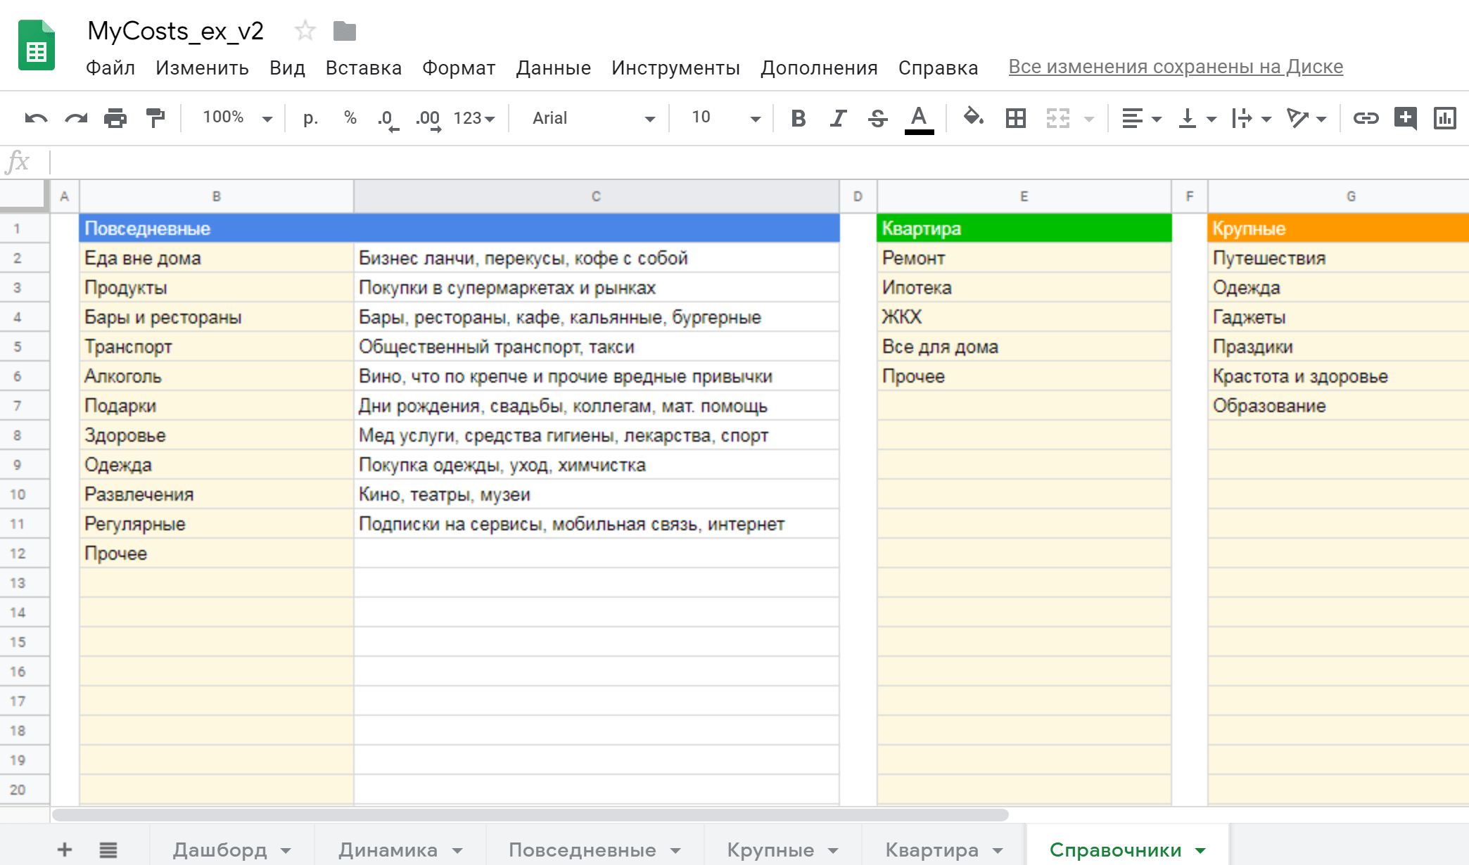Image resolution: width=1469 pixels, height=865 pixels.
Task: Select the Paint format tool
Action: pos(155,118)
